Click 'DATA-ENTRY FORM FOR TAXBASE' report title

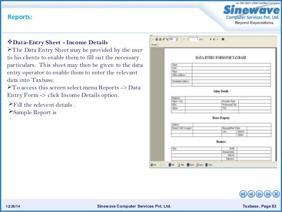[221, 58]
